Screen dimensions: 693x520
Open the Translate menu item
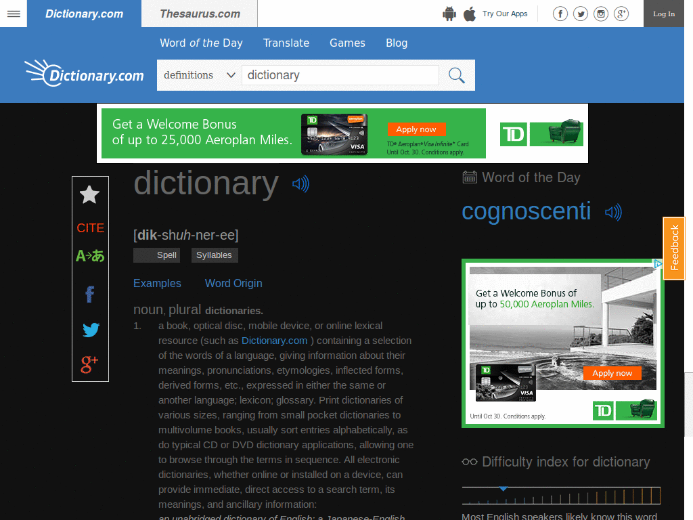tap(286, 43)
